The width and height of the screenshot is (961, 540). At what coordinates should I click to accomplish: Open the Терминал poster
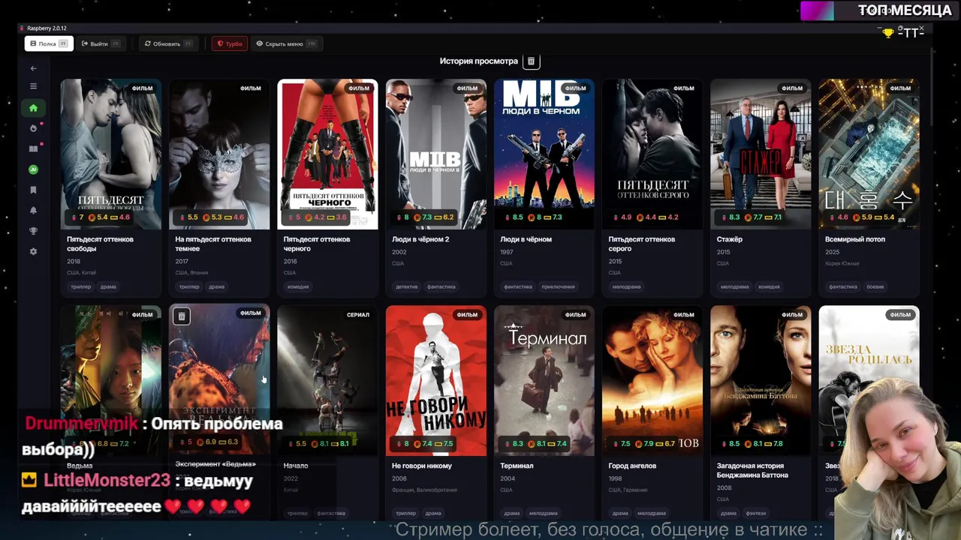[544, 380]
